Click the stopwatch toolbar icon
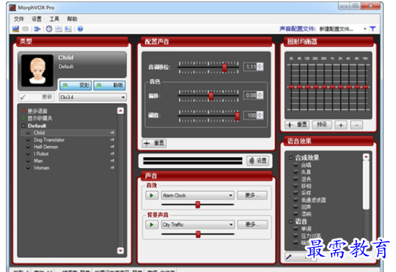 (x=49, y=29)
